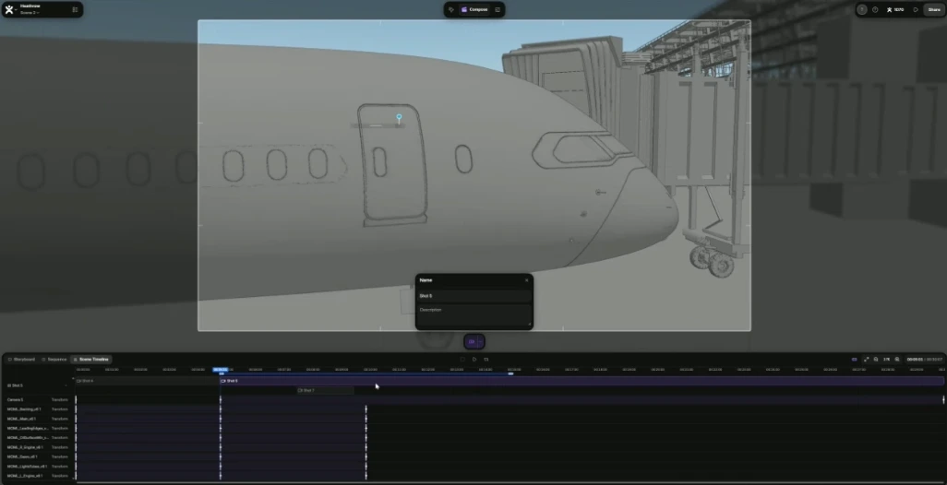Click the Share button
Screen dimensions: 947x485
[934, 9]
